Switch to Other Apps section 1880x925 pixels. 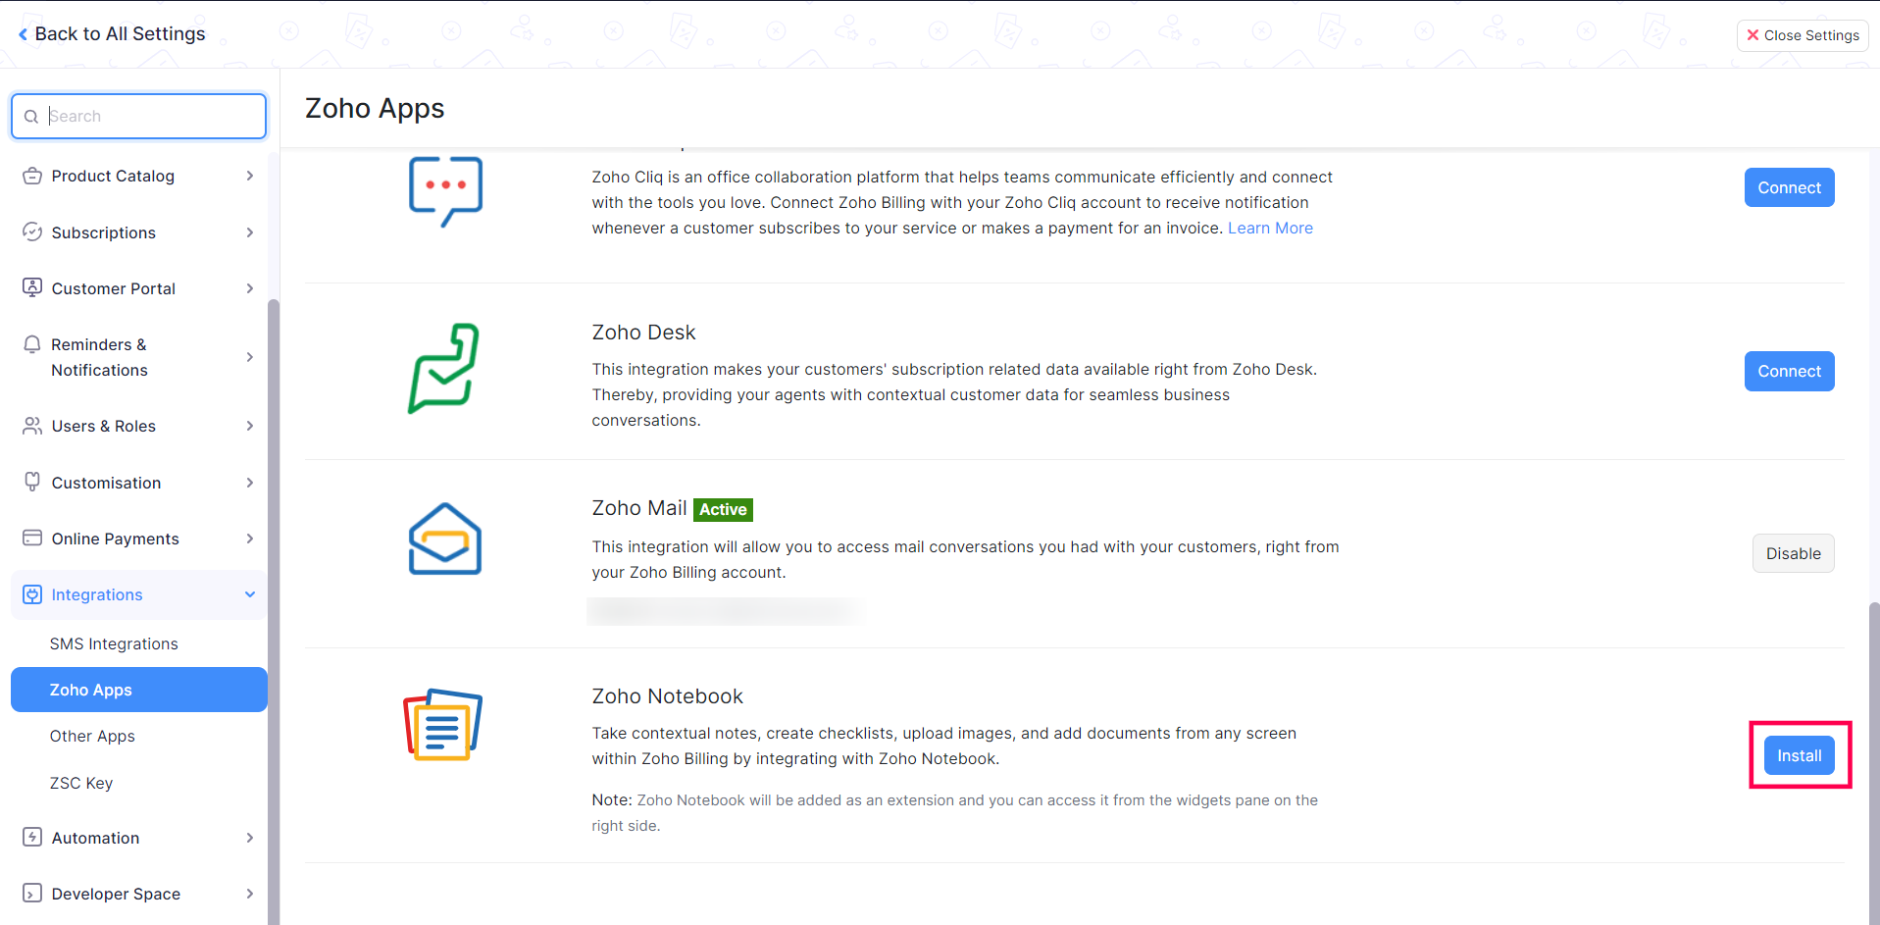point(92,736)
